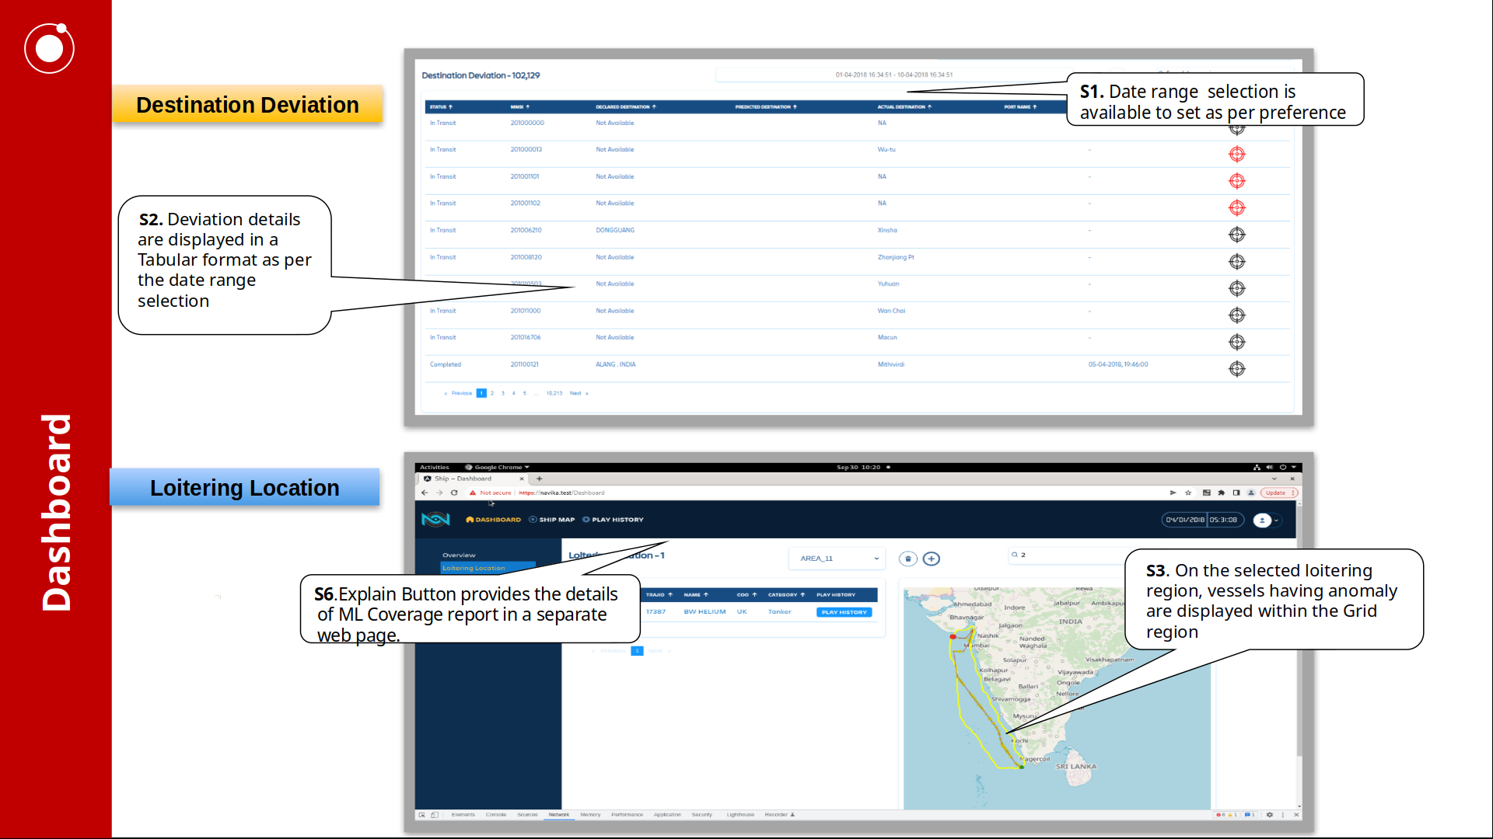Viewport: 1493px width, 839px height.
Task: Click GNOME Activities button
Action: coord(435,468)
